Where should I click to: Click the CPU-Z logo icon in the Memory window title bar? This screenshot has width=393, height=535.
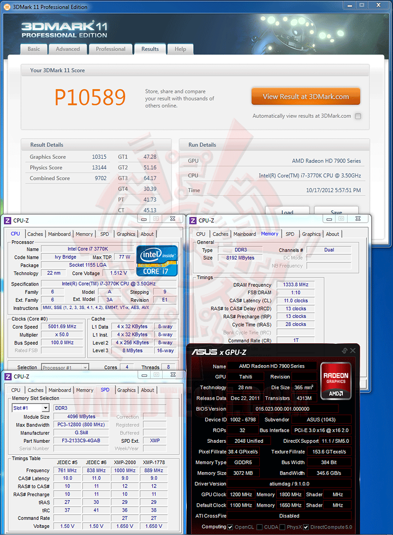193,221
